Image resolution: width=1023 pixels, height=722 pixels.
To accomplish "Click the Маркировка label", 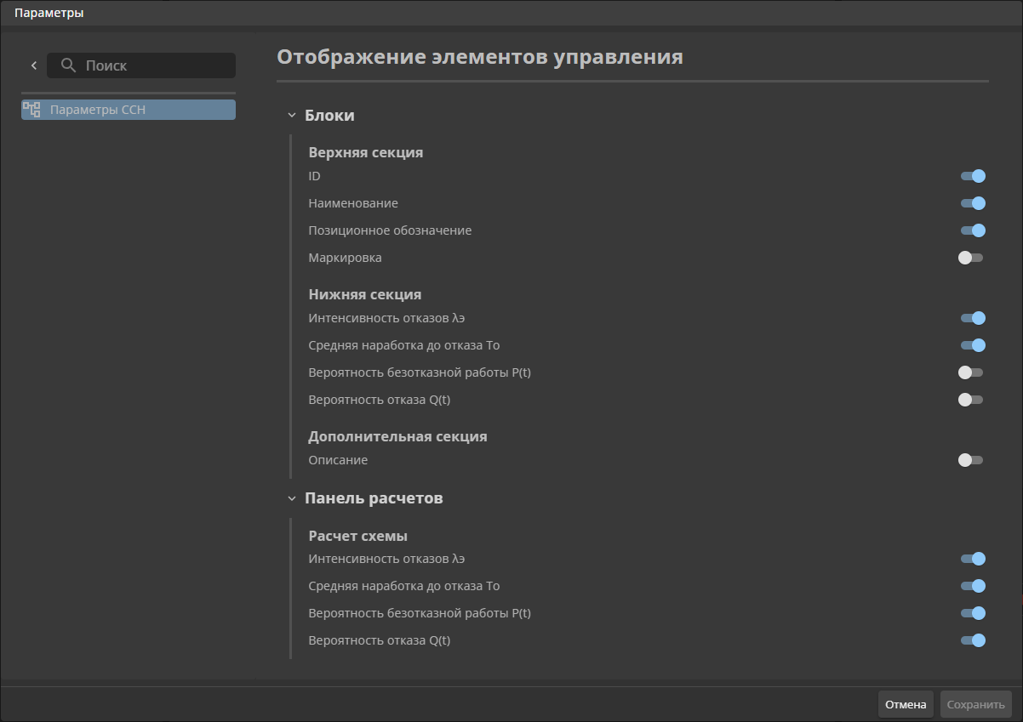I will [x=345, y=258].
